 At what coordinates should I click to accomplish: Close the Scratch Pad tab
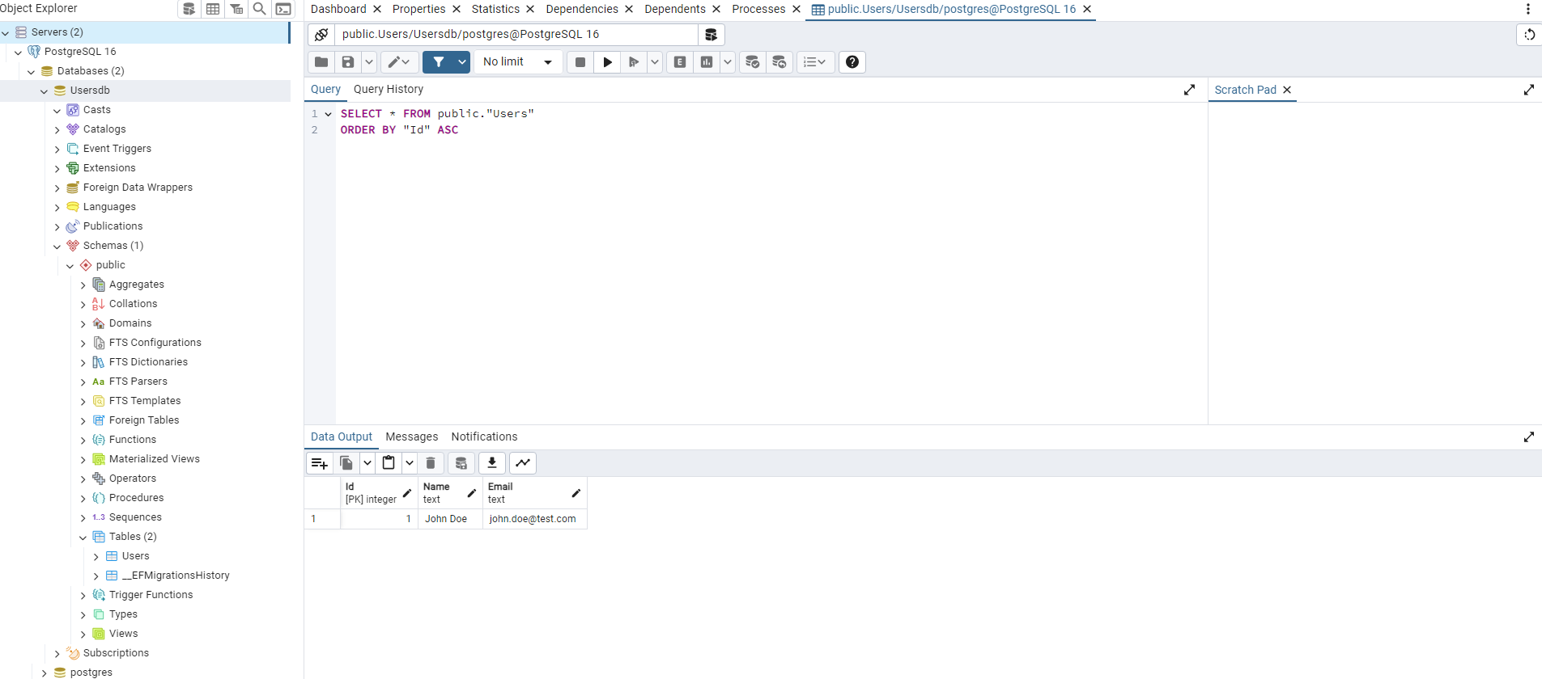click(x=1287, y=90)
